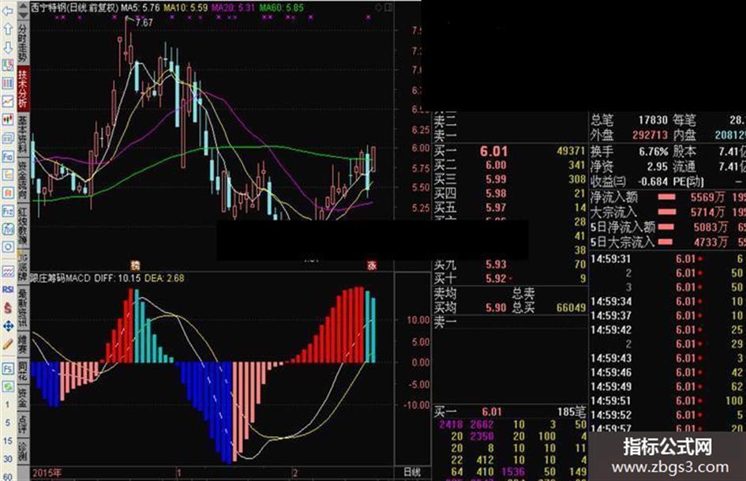Click the 日线 period label below chart
The height and width of the screenshot is (481, 746).
point(412,472)
